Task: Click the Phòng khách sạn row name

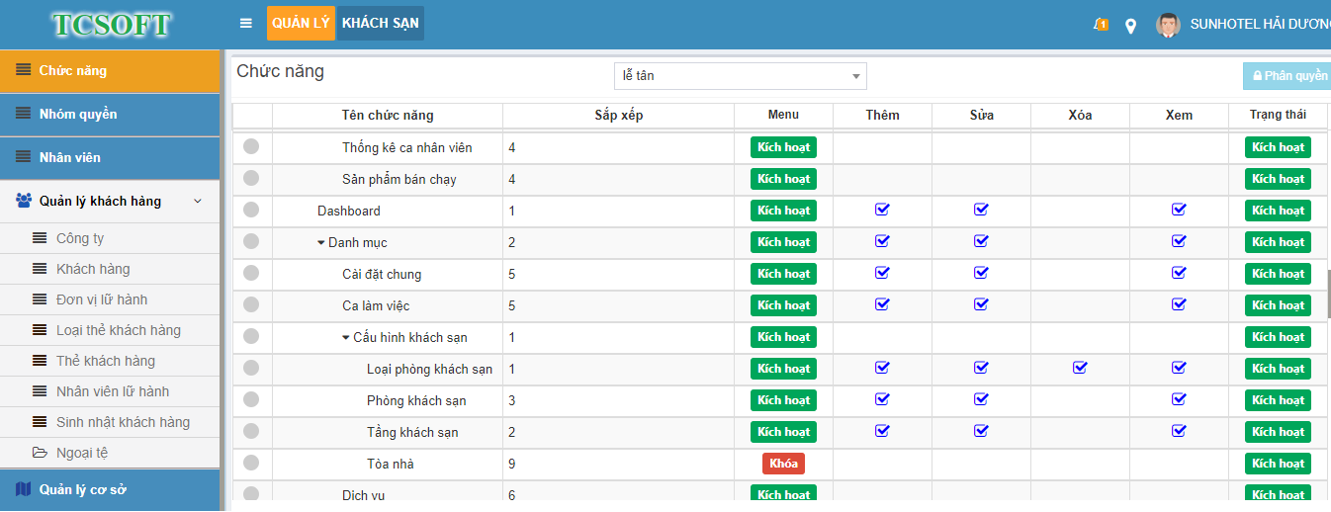Action: click(416, 400)
